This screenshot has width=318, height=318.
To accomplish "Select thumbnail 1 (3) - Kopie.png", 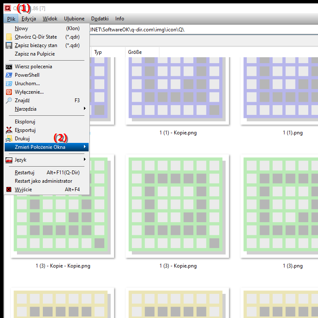I will pos(177,206).
